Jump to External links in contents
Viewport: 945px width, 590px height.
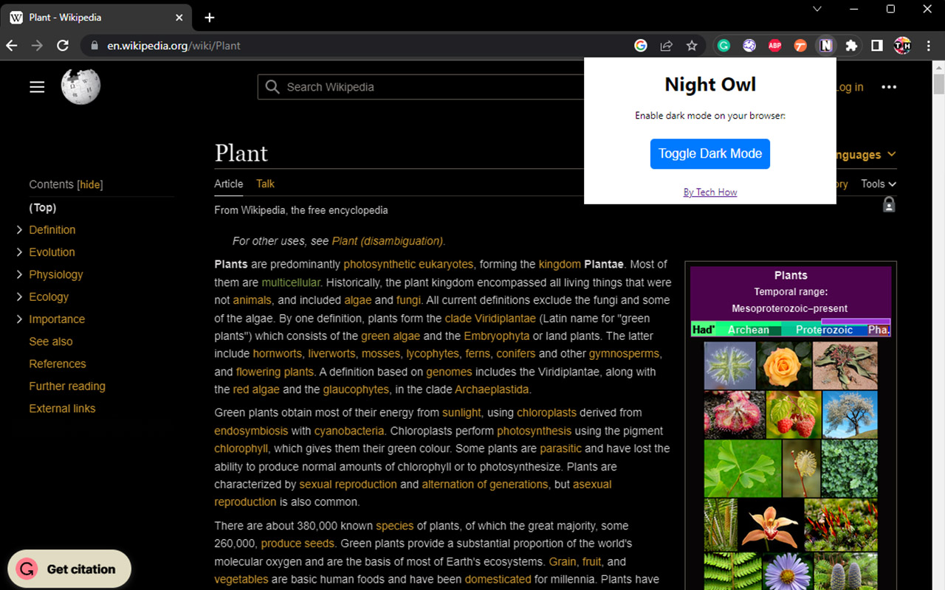click(62, 409)
